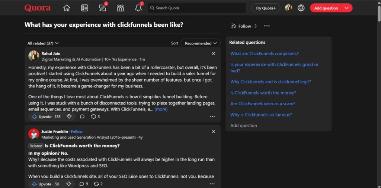This screenshot has width=381, height=188.
Task: Click Rahul Jain's credential line 'Digital Marketing & AI Automation'
Action: 89,59
